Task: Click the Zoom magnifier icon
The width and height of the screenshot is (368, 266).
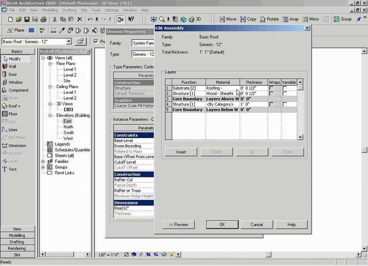Action: coord(162,19)
